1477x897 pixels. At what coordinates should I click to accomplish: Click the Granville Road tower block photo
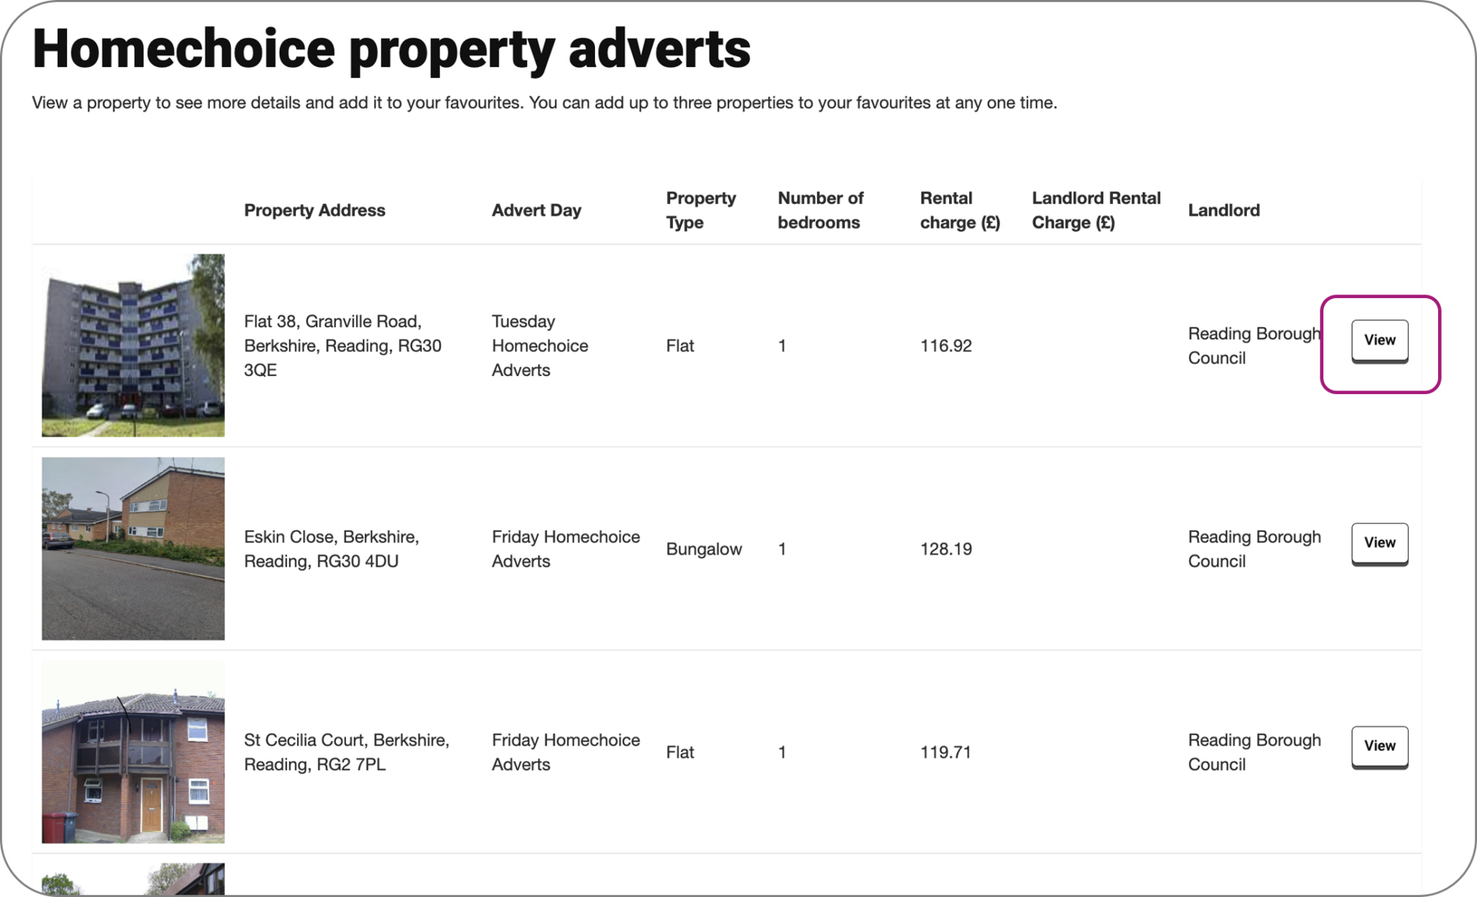point(133,345)
